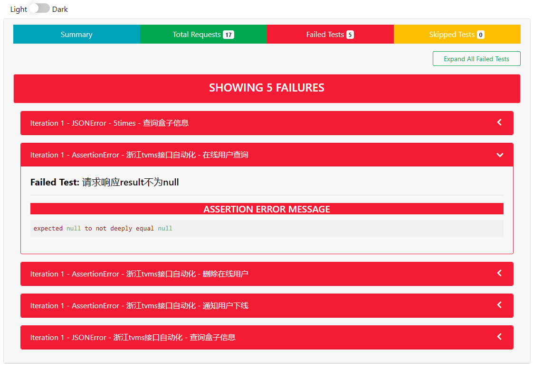Click the ASSERTION ERROR MESSAGE header
This screenshot has width=533, height=368.
pos(267,209)
